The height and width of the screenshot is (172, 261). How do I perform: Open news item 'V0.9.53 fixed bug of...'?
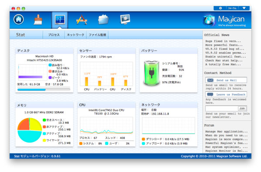point(224,49)
